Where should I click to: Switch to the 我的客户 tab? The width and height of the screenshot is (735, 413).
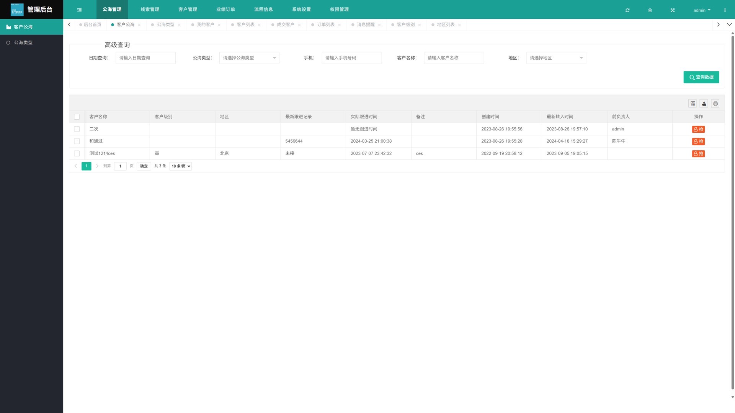click(x=206, y=24)
